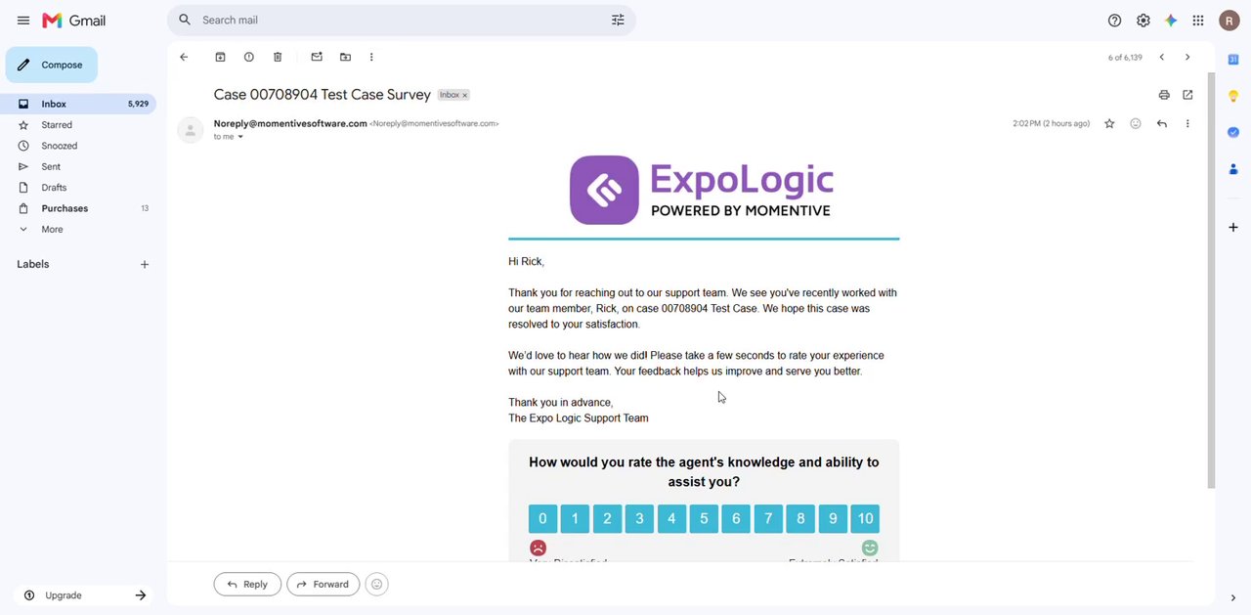
Task: Reply using the header arrow icon
Action: tap(1162, 123)
